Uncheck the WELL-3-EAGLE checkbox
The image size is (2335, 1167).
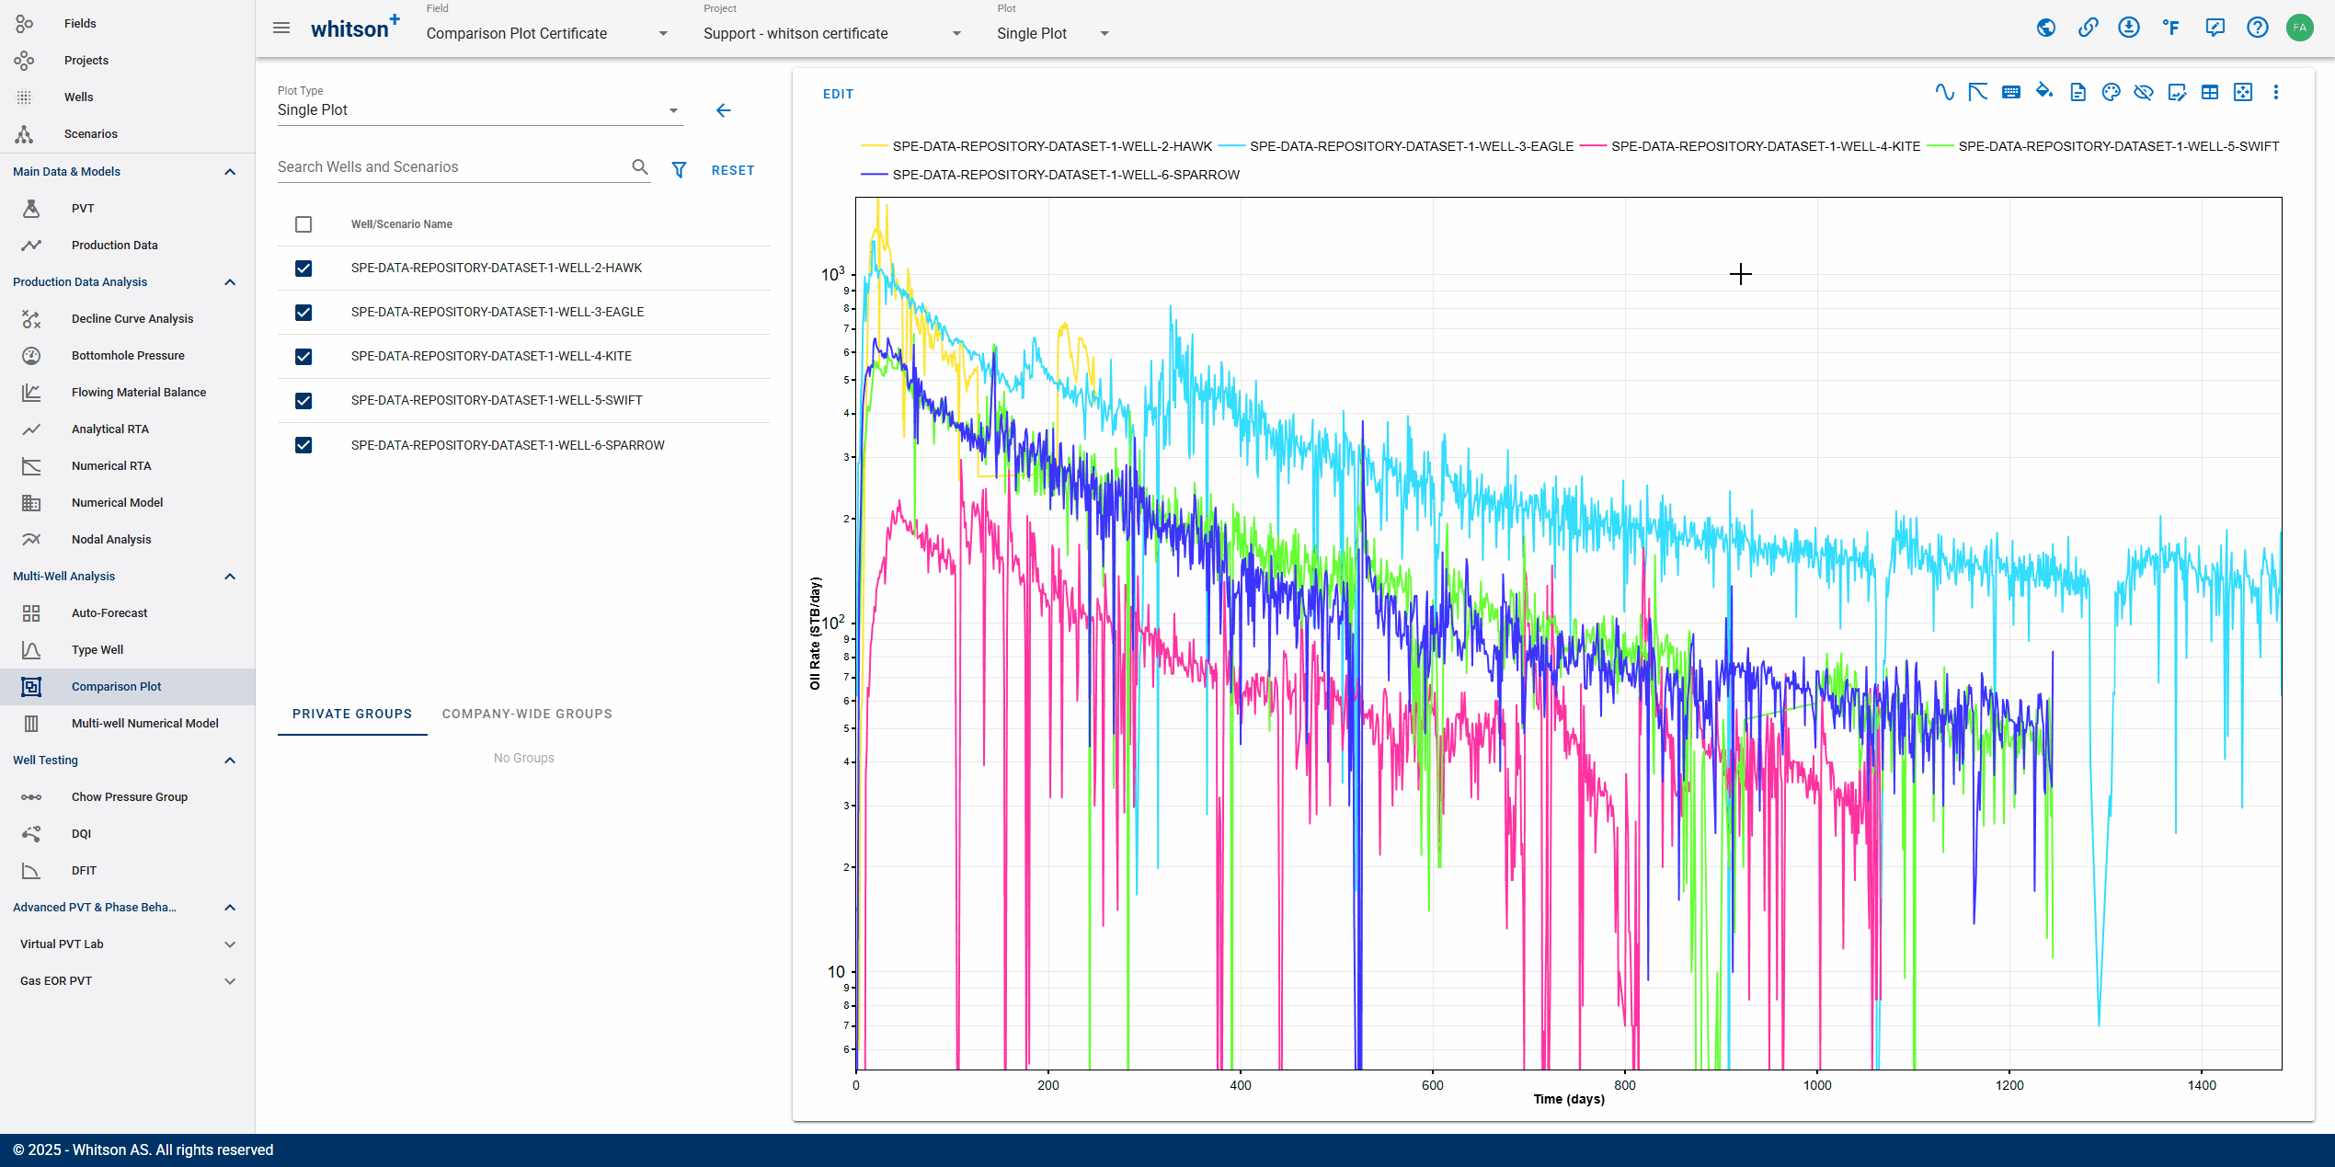(x=303, y=313)
